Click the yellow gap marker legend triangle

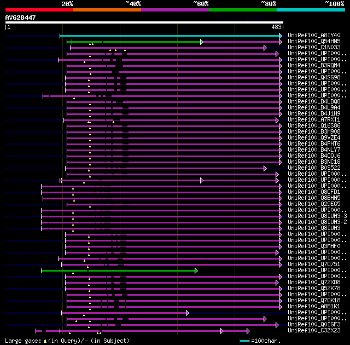(45, 341)
